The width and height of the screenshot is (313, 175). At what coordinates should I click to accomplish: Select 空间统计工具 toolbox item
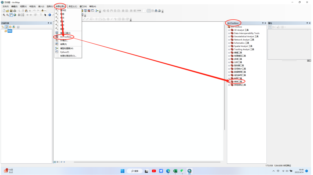(x=240, y=69)
